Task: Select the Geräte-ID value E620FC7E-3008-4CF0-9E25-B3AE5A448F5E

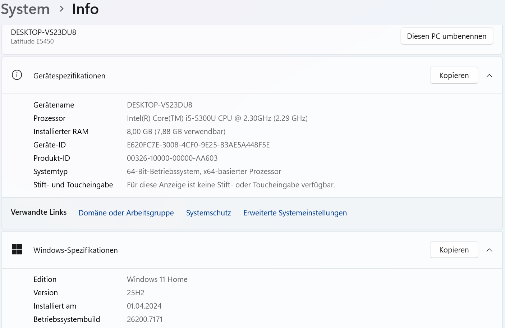Action: (198, 145)
